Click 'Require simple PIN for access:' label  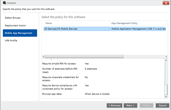(x=59, y=64)
